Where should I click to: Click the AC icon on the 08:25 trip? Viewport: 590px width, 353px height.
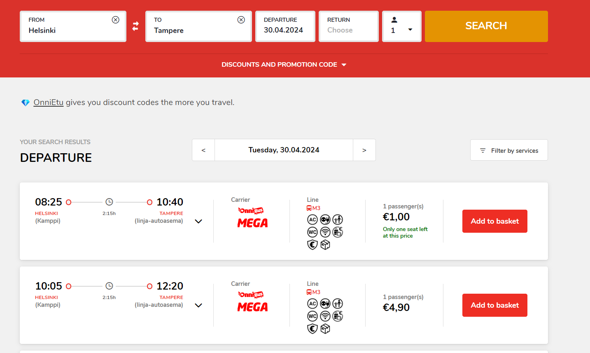coord(312,220)
